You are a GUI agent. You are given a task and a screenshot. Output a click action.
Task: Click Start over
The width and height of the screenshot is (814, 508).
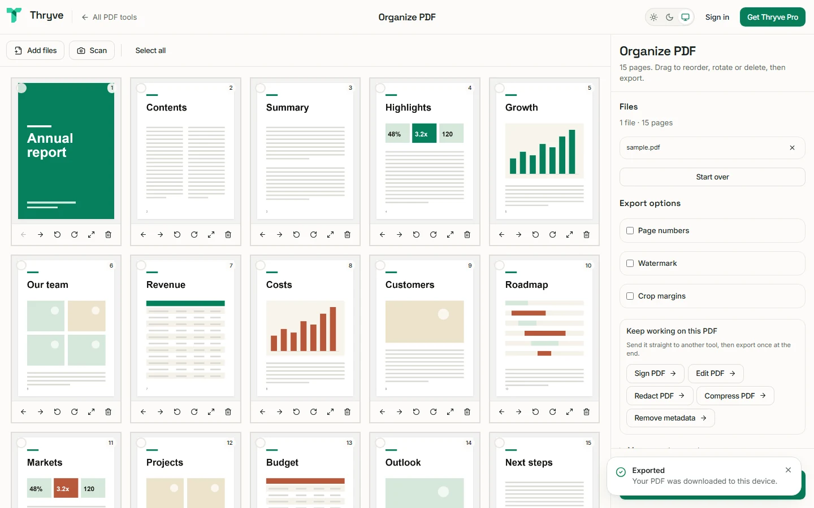(x=712, y=177)
